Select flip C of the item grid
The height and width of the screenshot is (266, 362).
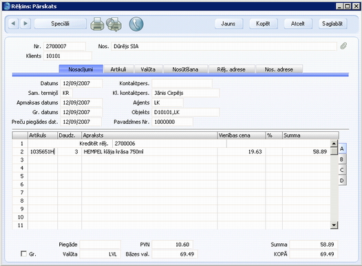click(342, 170)
